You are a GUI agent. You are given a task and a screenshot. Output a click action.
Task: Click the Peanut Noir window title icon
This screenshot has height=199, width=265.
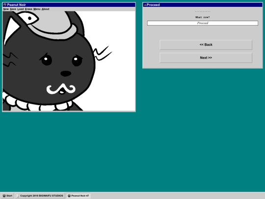(x=5, y=5)
